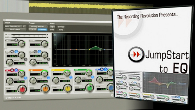
Task: Click the yellow MF point on EQ graph
Action: point(90,50)
